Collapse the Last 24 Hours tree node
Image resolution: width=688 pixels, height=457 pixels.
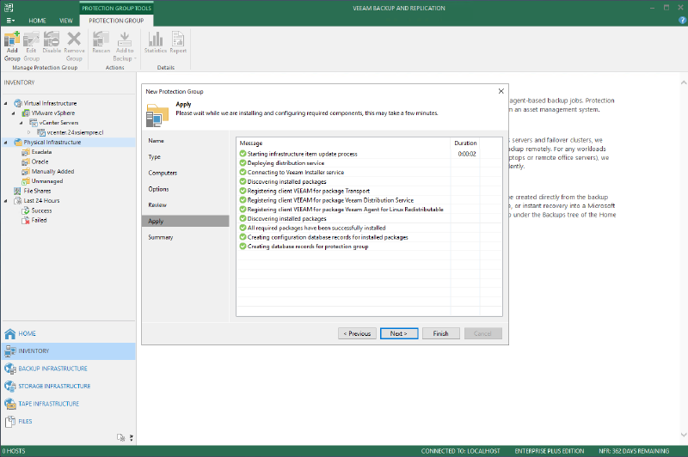click(x=6, y=201)
